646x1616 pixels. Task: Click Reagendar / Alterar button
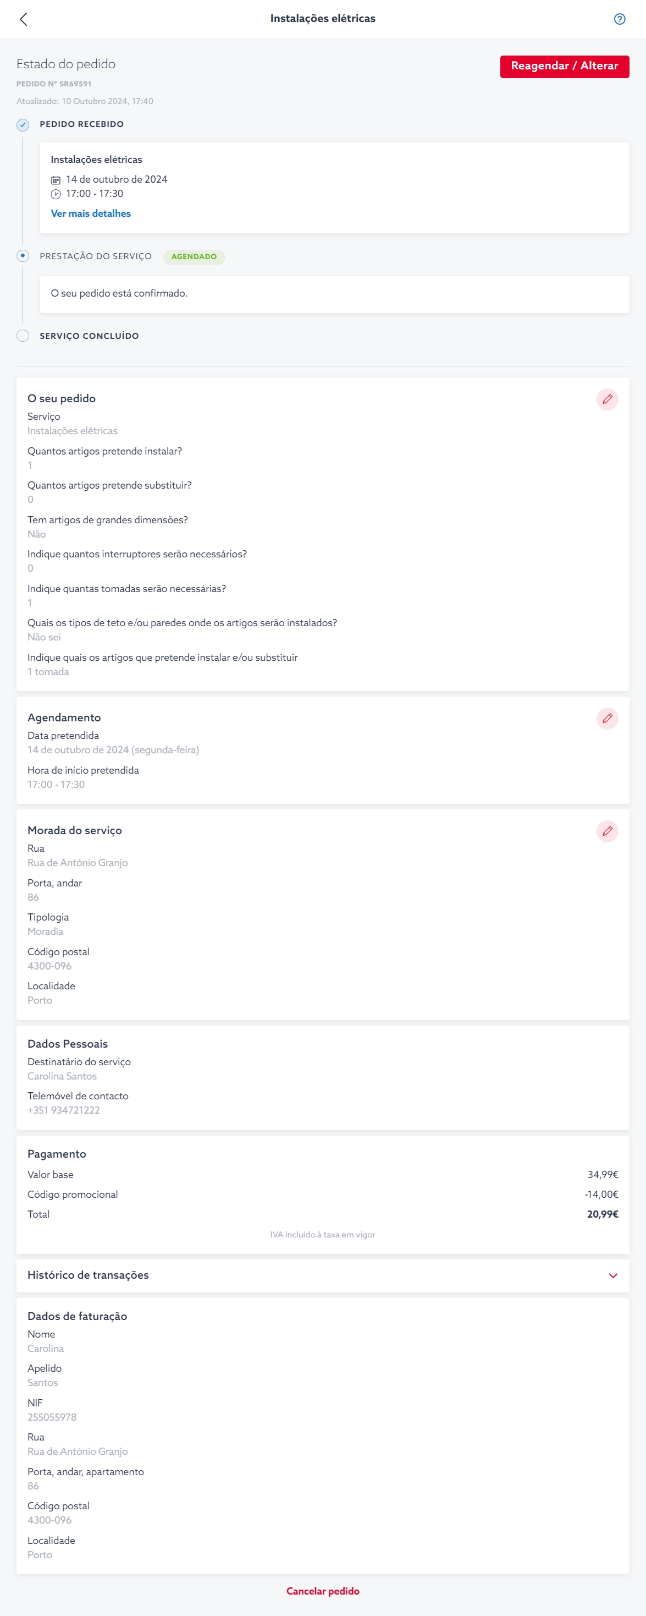564,66
